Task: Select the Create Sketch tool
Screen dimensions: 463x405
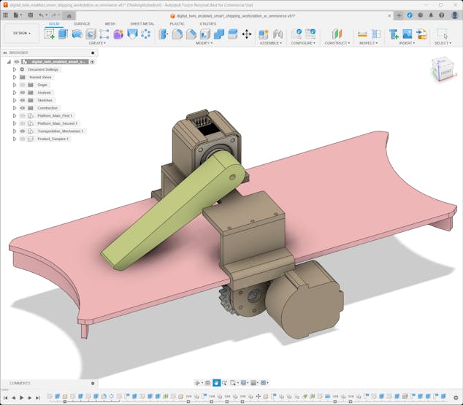Action: (50, 34)
